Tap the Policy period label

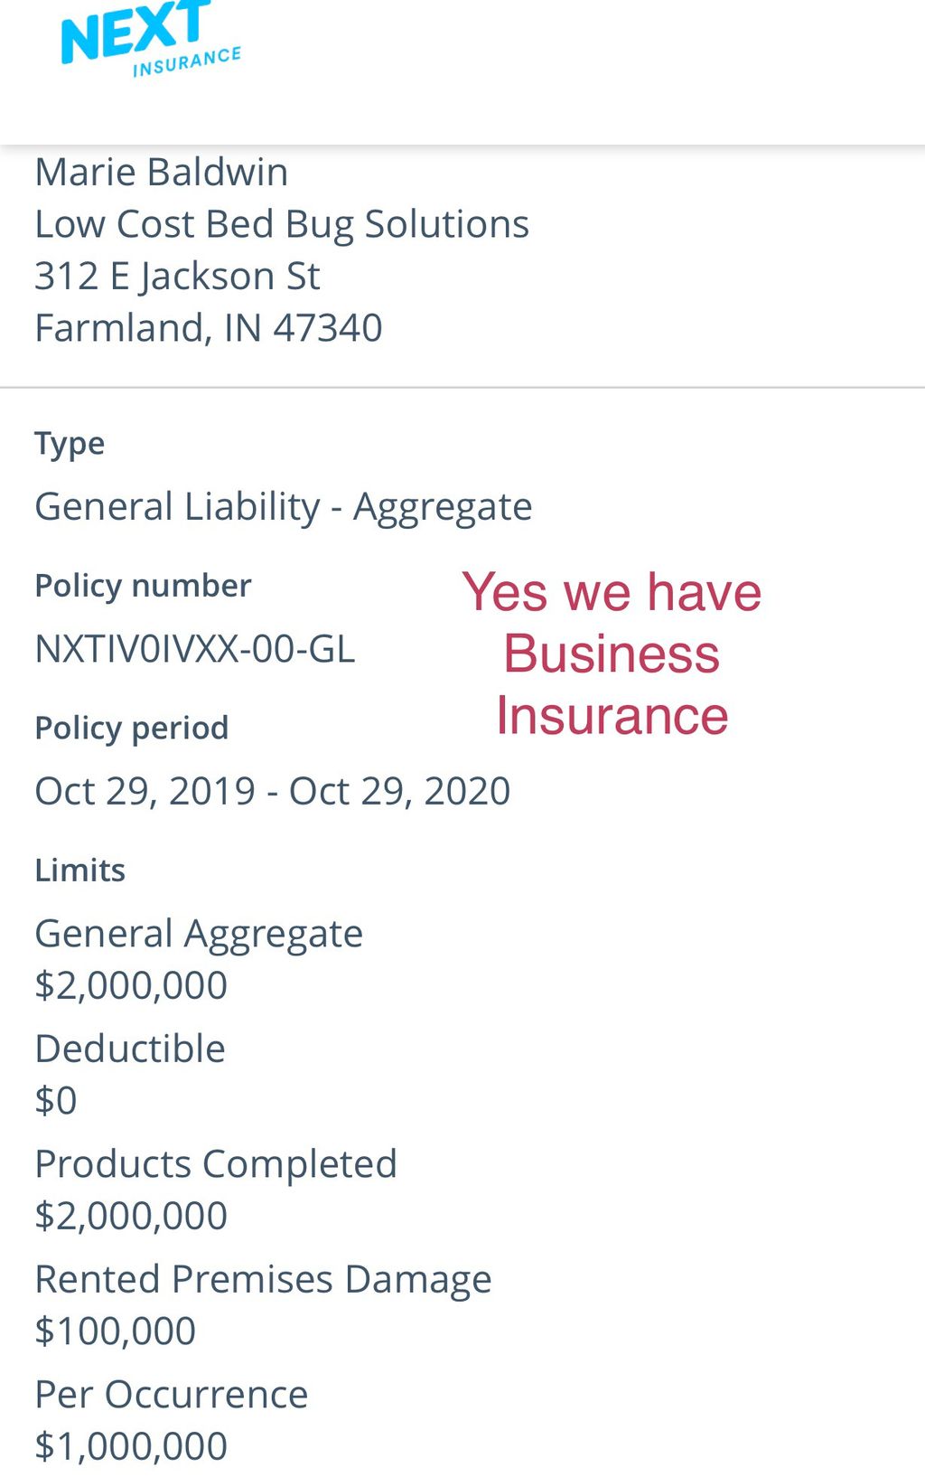pos(132,728)
